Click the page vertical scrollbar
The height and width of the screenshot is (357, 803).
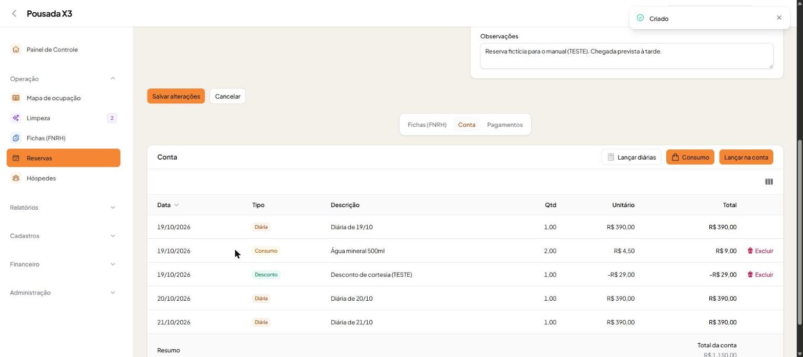(800, 232)
